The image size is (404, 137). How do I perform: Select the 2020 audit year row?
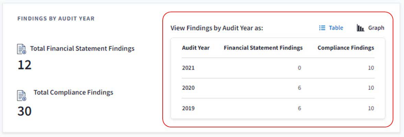(188, 88)
